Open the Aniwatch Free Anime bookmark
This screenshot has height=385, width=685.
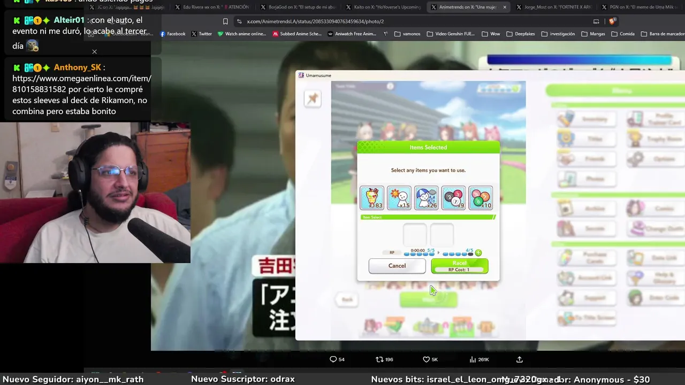352,34
